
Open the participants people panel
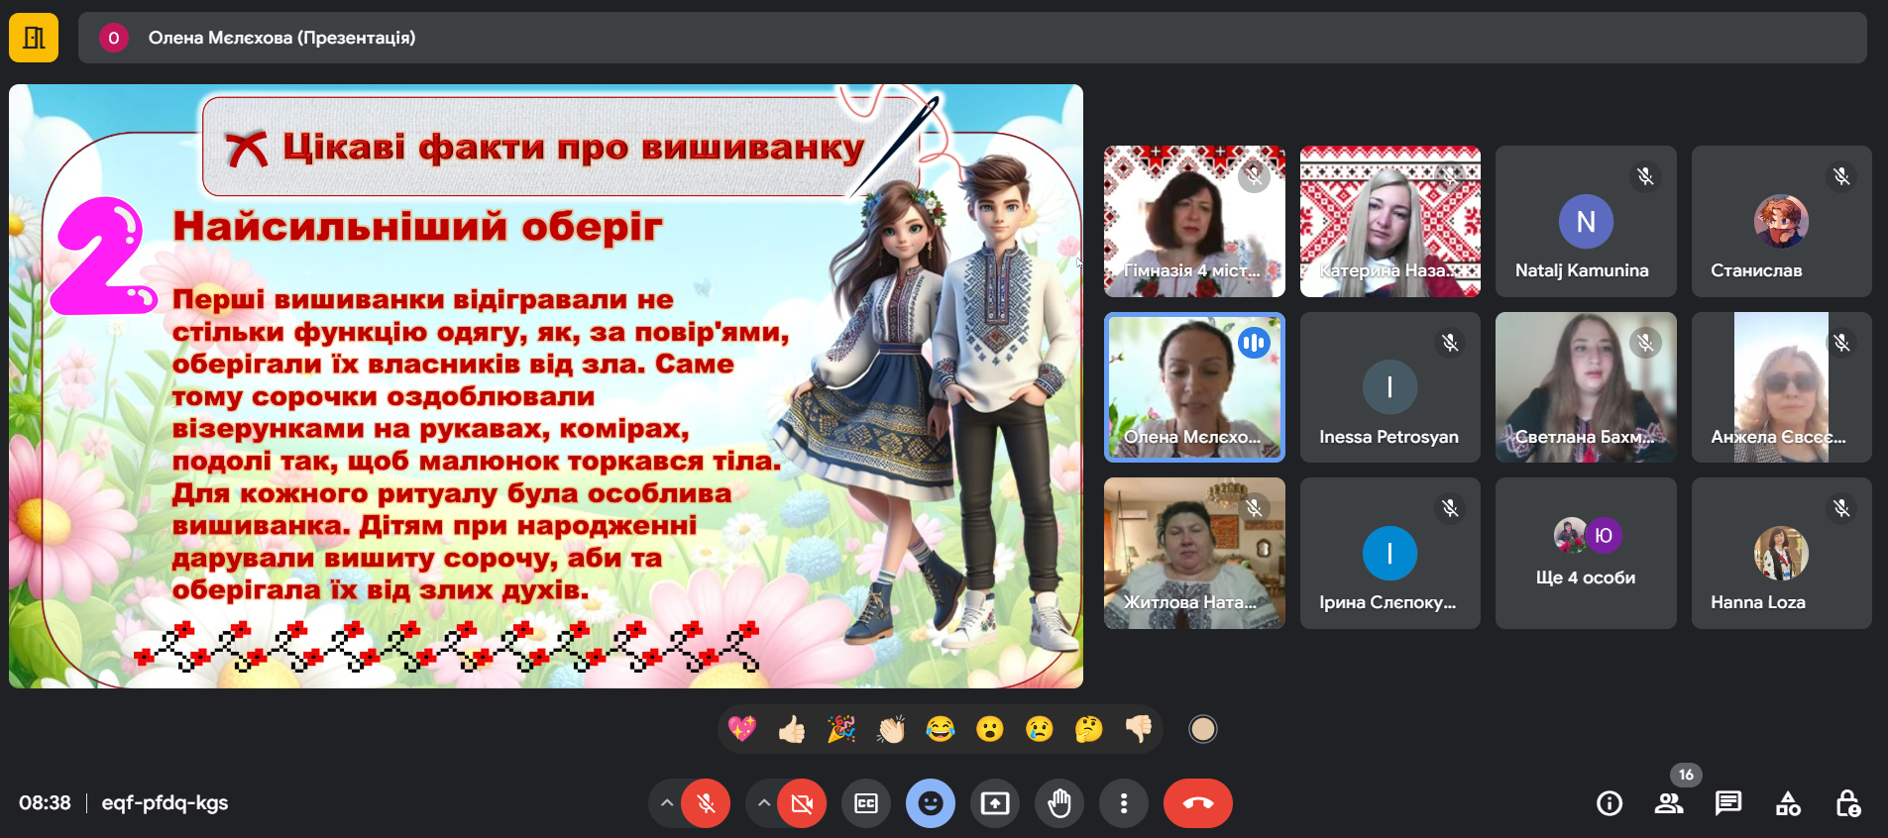(x=1669, y=803)
